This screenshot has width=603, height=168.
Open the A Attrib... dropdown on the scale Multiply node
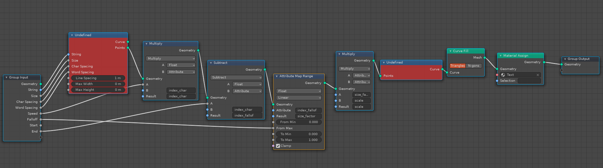click(362, 76)
